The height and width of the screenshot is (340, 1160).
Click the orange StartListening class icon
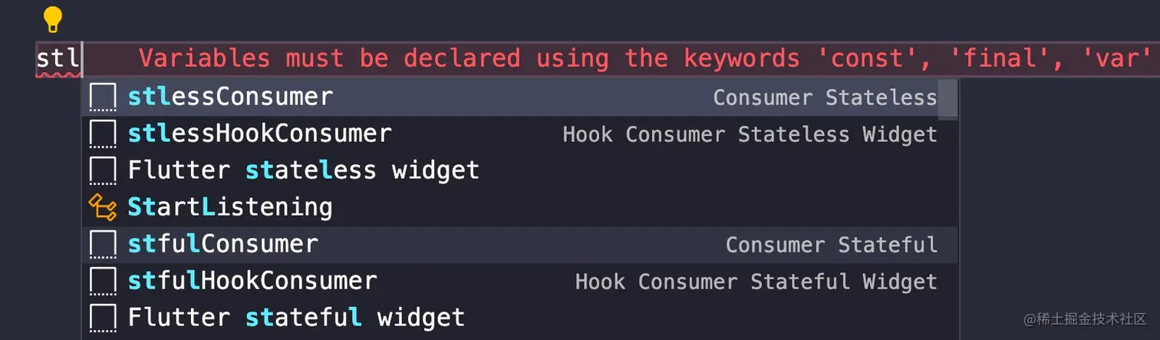[103, 207]
